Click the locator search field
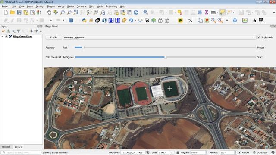The width and height of the screenshot is (276, 155). tap(21, 152)
